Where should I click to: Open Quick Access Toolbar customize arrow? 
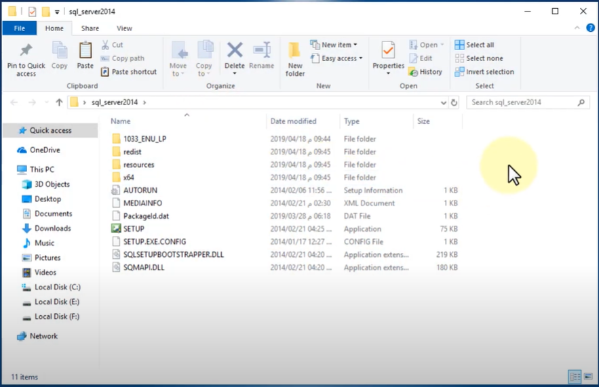[57, 12]
